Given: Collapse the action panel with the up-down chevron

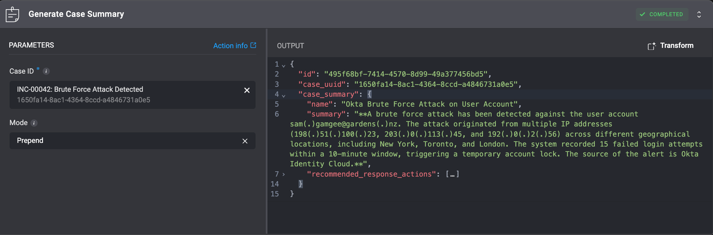Looking at the screenshot, I should (x=699, y=15).
